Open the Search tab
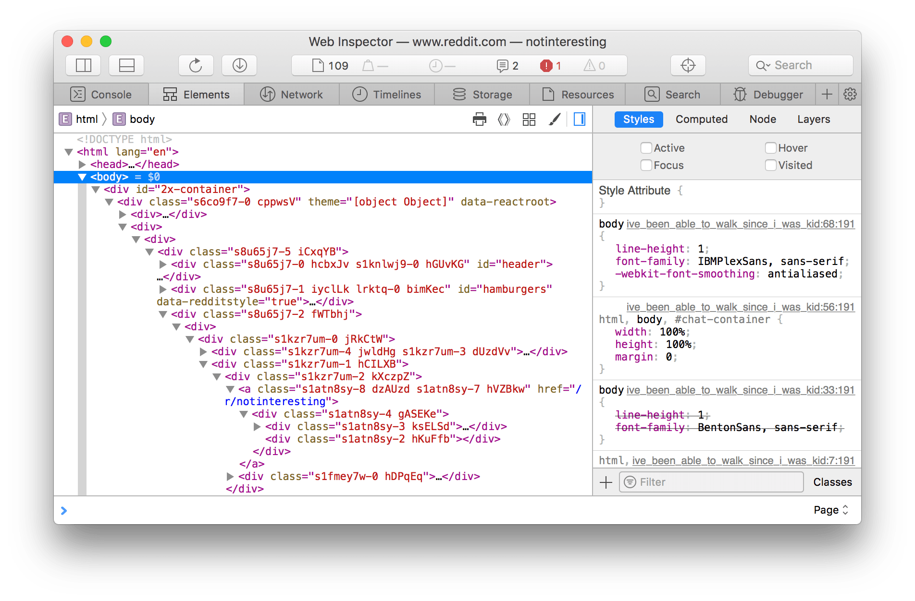Viewport: 915px width, 601px height. point(672,95)
